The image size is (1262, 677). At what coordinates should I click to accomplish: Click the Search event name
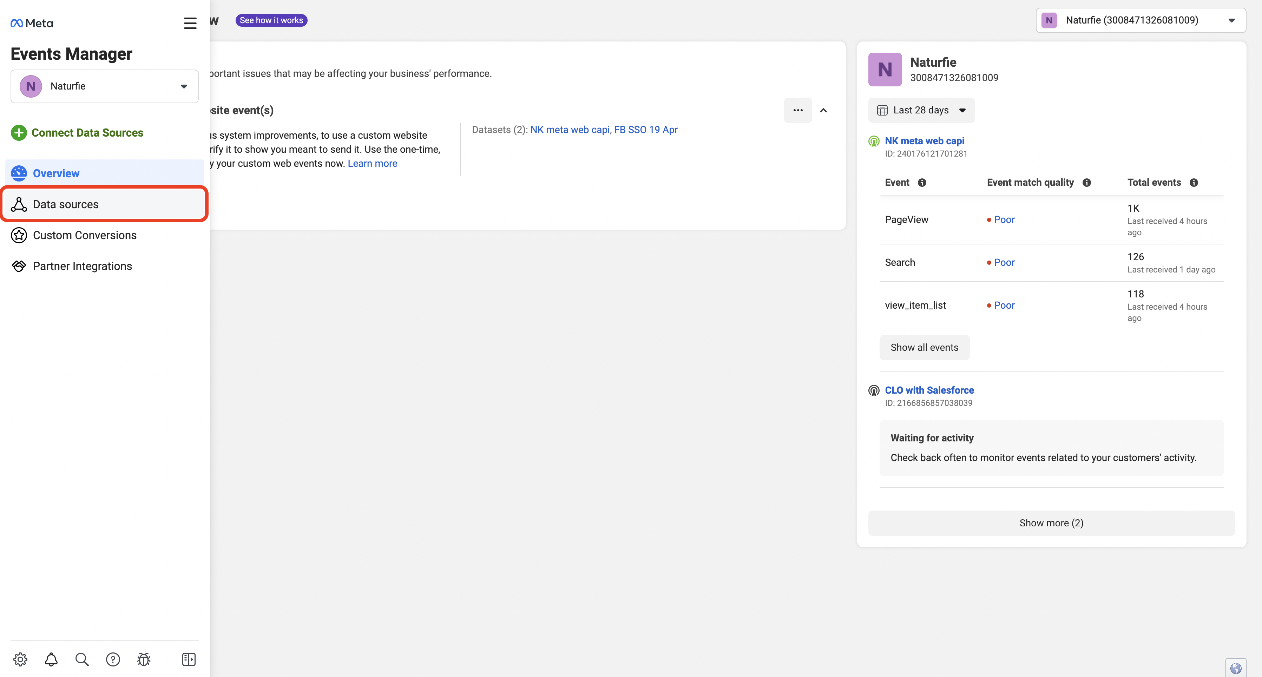click(900, 263)
